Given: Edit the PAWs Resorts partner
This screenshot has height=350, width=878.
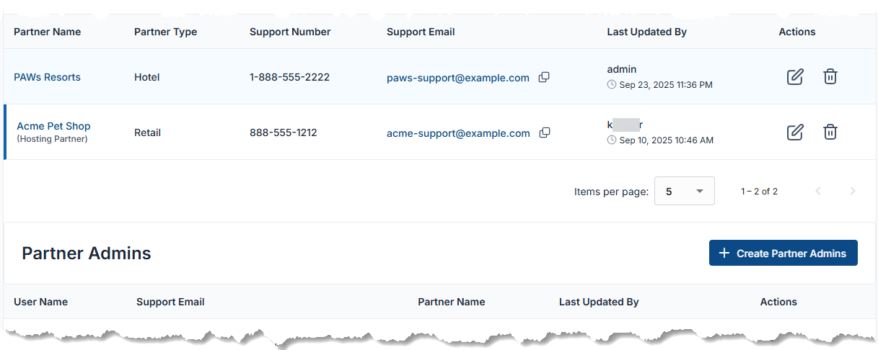Looking at the screenshot, I should pyautogui.click(x=794, y=76).
